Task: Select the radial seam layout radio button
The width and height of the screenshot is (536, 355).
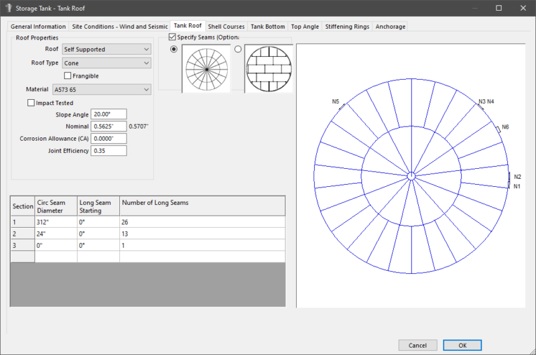Action: (x=175, y=50)
